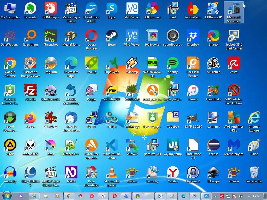Viewport: 267px width, 200px height.
Task: Launch OpenOffice 4.1.12 shortcut
Action: point(92,12)
